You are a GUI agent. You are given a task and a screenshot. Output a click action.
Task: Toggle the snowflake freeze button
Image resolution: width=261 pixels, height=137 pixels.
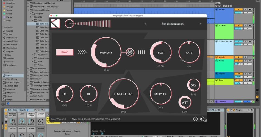point(130,53)
